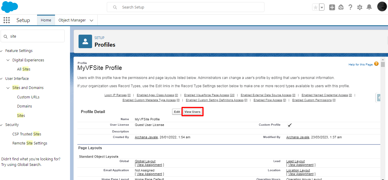The image size is (388, 180).
Task: Open CSP Trusted Sites
Action: coord(27,134)
